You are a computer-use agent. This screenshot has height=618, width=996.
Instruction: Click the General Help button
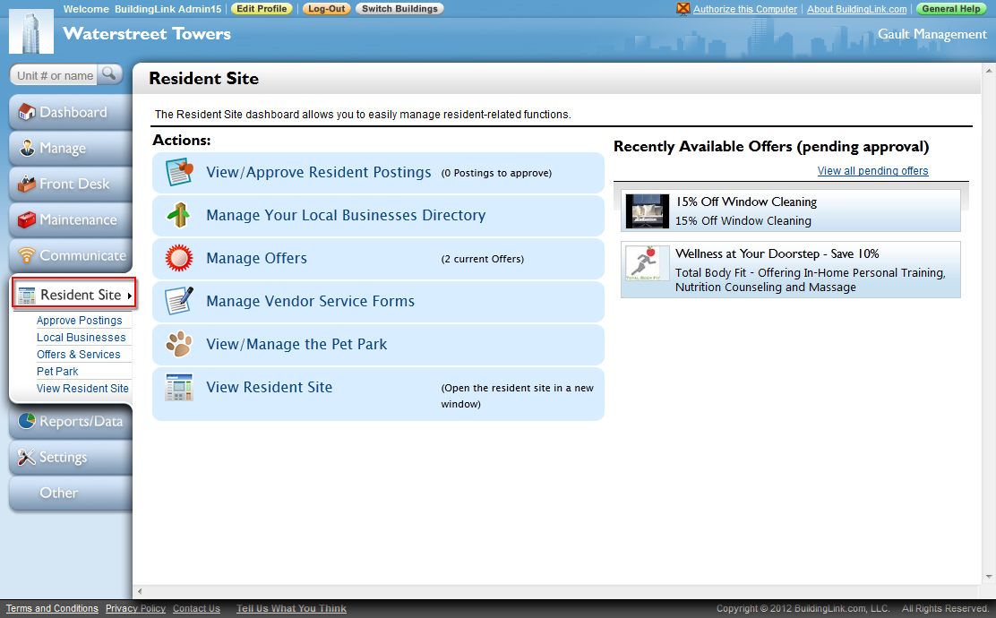pyautogui.click(x=951, y=9)
